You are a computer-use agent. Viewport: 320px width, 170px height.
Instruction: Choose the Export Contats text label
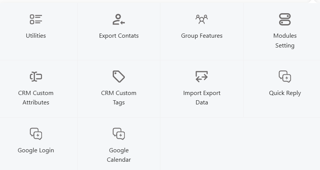click(x=119, y=35)
